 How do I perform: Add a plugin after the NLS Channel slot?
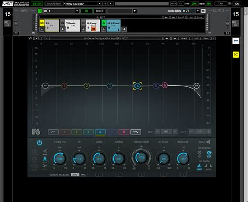pyautogui.click(x=124, y=29)
